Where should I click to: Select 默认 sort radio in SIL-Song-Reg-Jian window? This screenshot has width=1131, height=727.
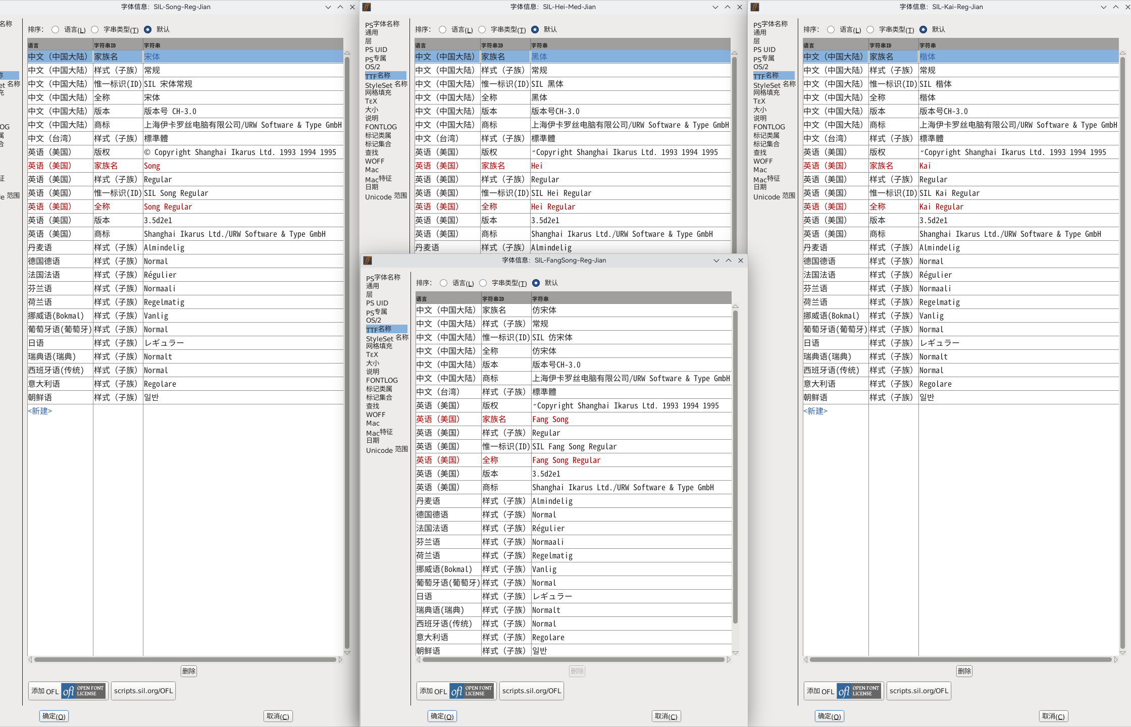[x=147, y=29]
